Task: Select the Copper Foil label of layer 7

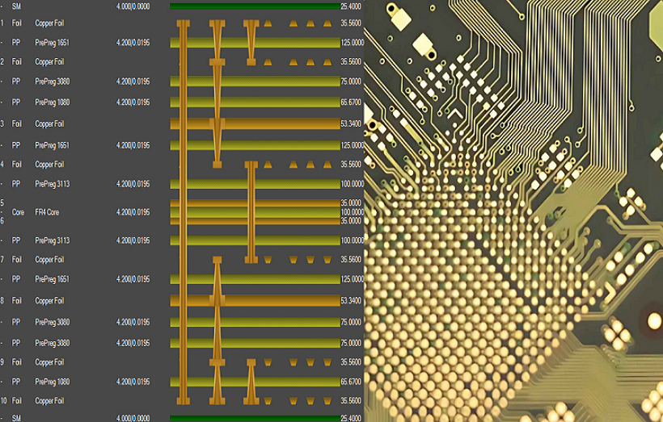Action: pyautogui.click(x=49, y=260)
